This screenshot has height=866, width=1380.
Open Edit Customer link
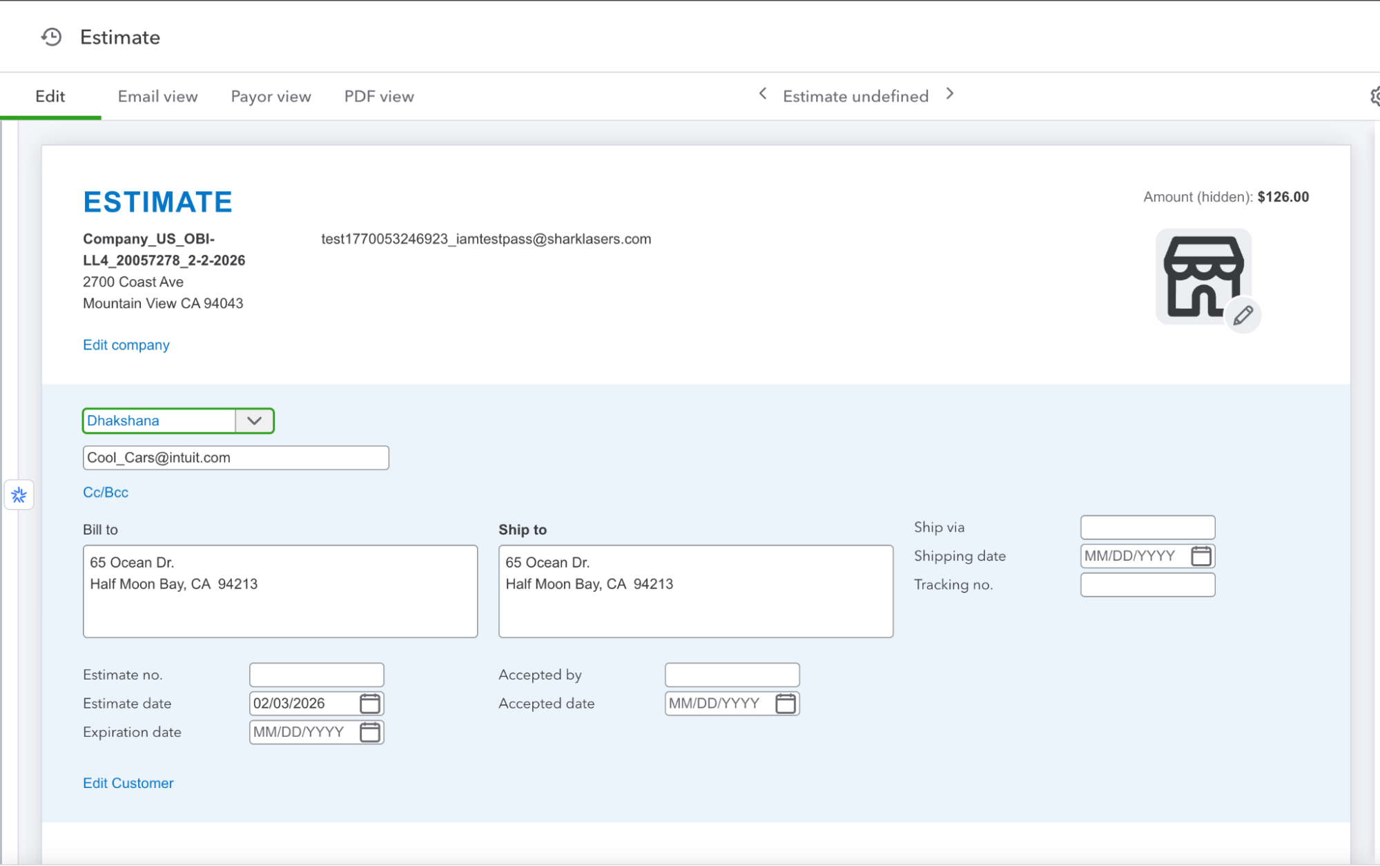128,783
